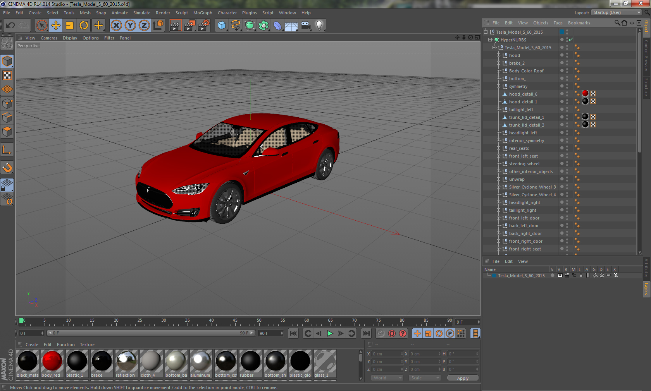Activate the Rotate tool
651x391 pixels.
(x=84, y=26)
